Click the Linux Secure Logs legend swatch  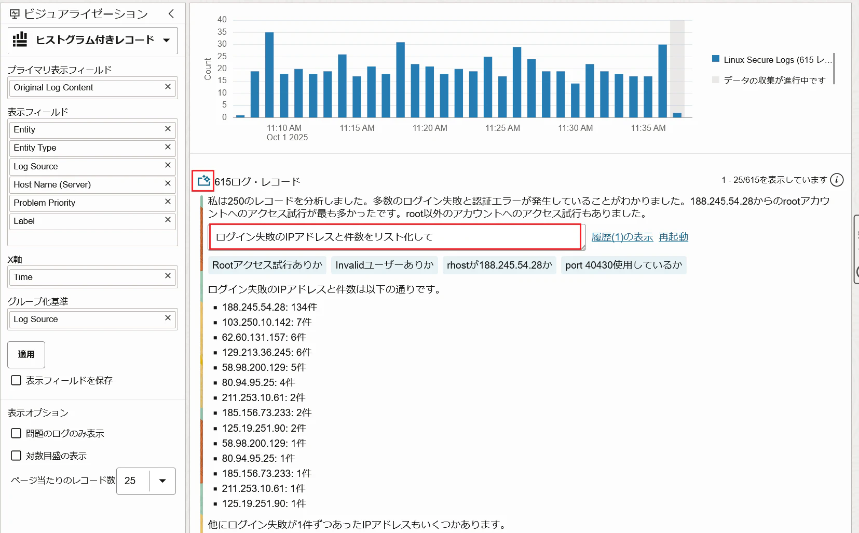(x=716, y=59)
